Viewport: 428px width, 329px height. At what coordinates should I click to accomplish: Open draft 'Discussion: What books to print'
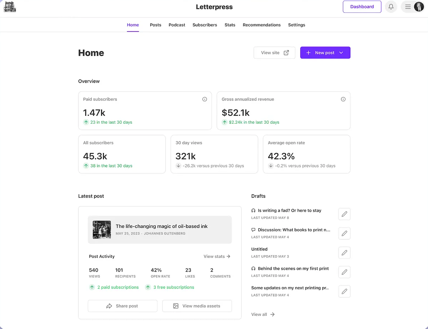[x=294, y=230]
